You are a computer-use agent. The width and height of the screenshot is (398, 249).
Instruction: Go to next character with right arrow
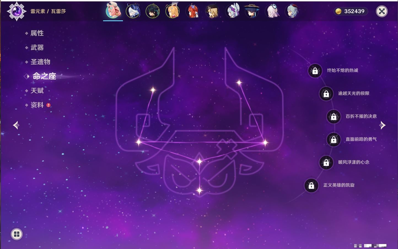[382, 125]
